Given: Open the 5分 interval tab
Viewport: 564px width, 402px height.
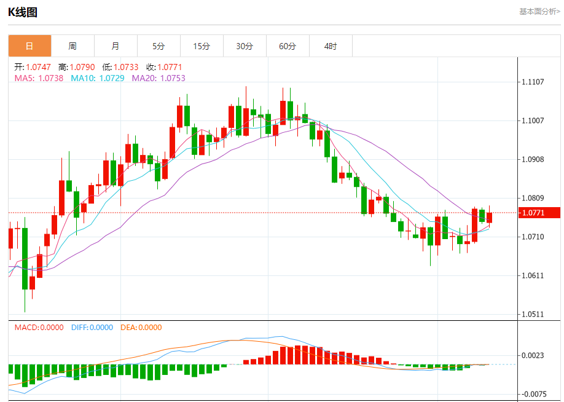Looking at the screenshot, I should (159, 46).
